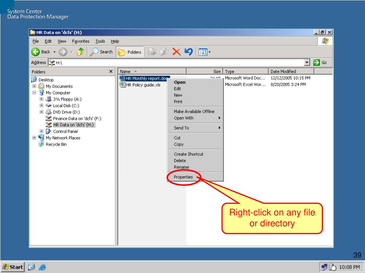Select the My Documents folder icon
The width and height of the screenshot is (365, 273).
41,86
